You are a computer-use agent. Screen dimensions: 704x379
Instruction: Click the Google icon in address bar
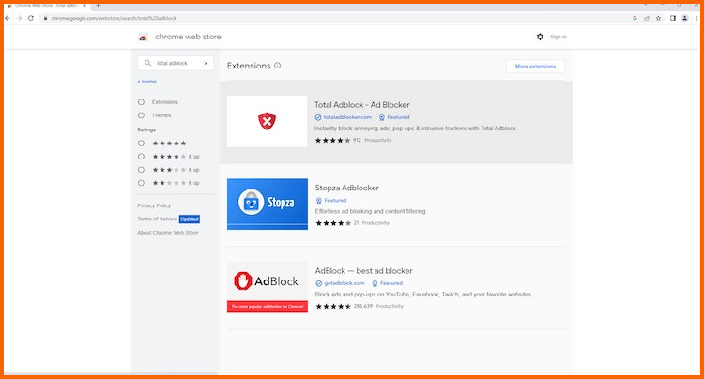coord(635,18)
